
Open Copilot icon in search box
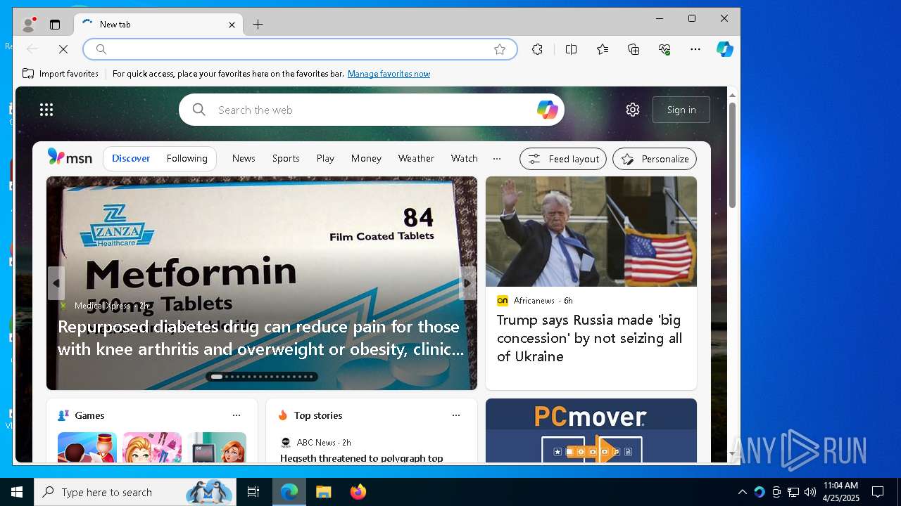547,110
